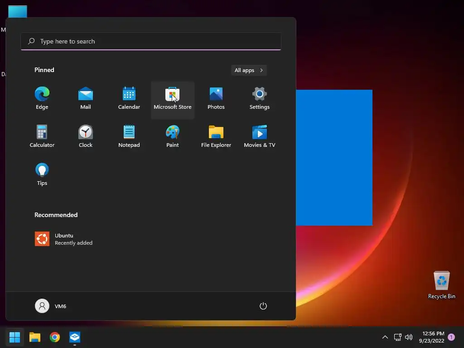Image resolution: width=464 pixels, height=348 pixels.
Task: Open the Calendar app
Action: coord(129,99)
